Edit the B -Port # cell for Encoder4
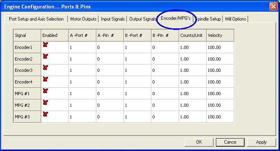This screenshot has height=151, width=280. (137, 82)
